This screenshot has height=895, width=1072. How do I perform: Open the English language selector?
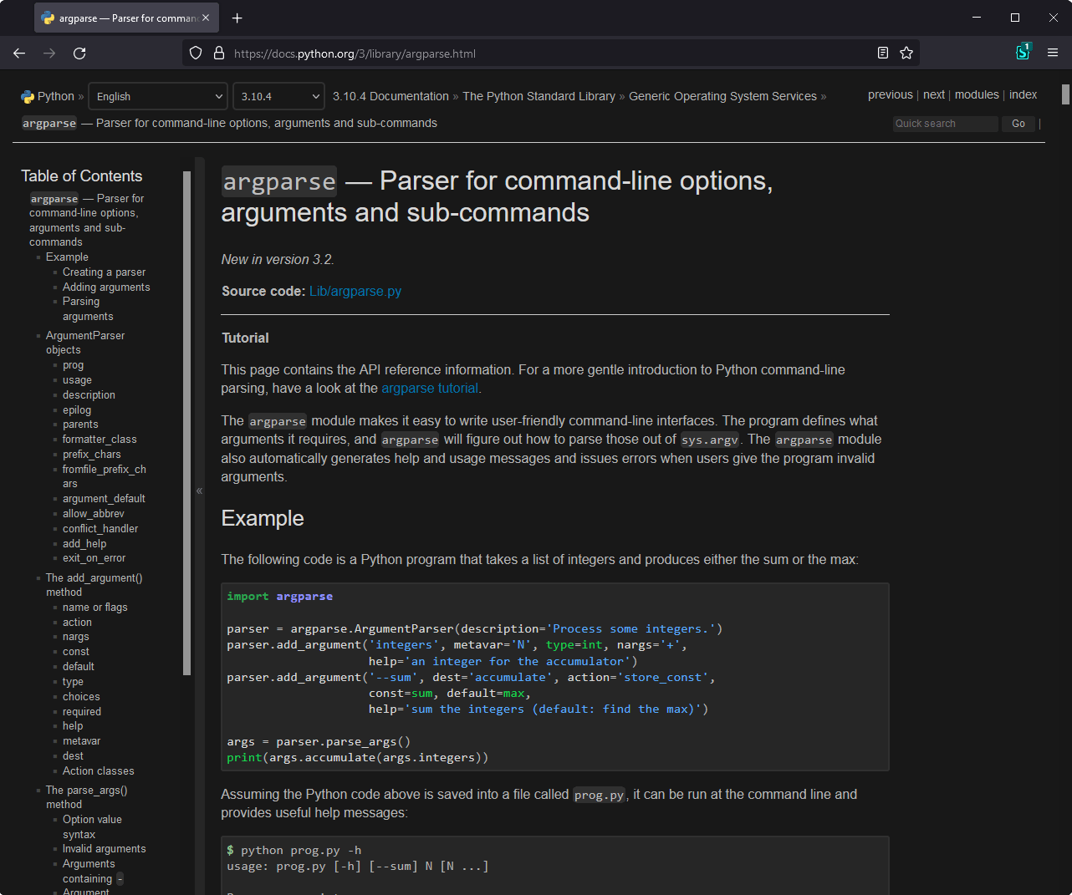[157, 95]
